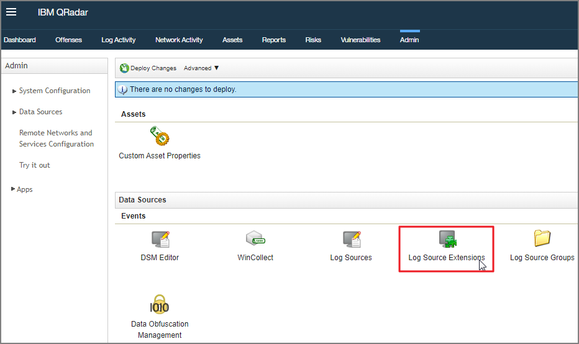Click the Assets section heading
This screenshot has width=579, height=344.
coord(134,114)
